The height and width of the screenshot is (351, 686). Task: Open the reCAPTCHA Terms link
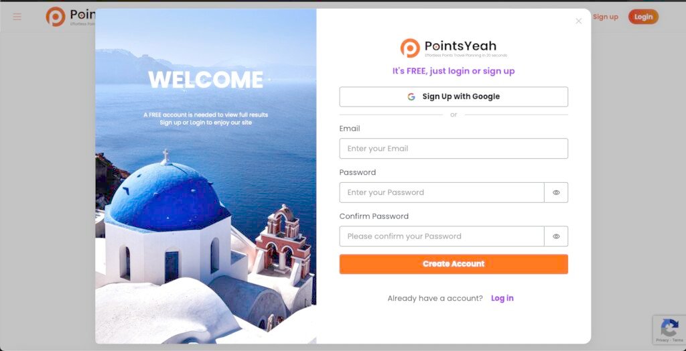678,340
